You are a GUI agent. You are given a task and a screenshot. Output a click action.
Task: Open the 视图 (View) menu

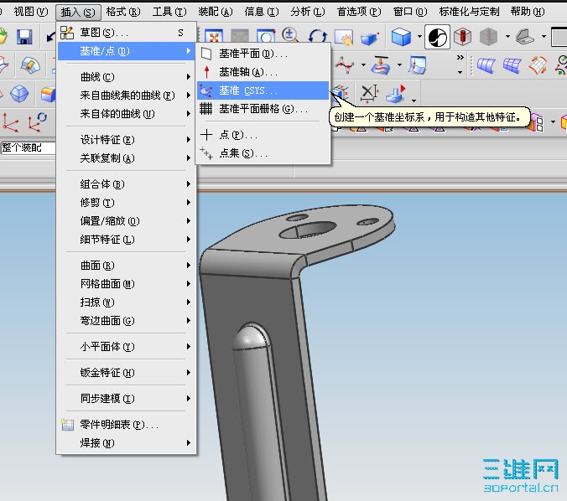coord(31,12)
